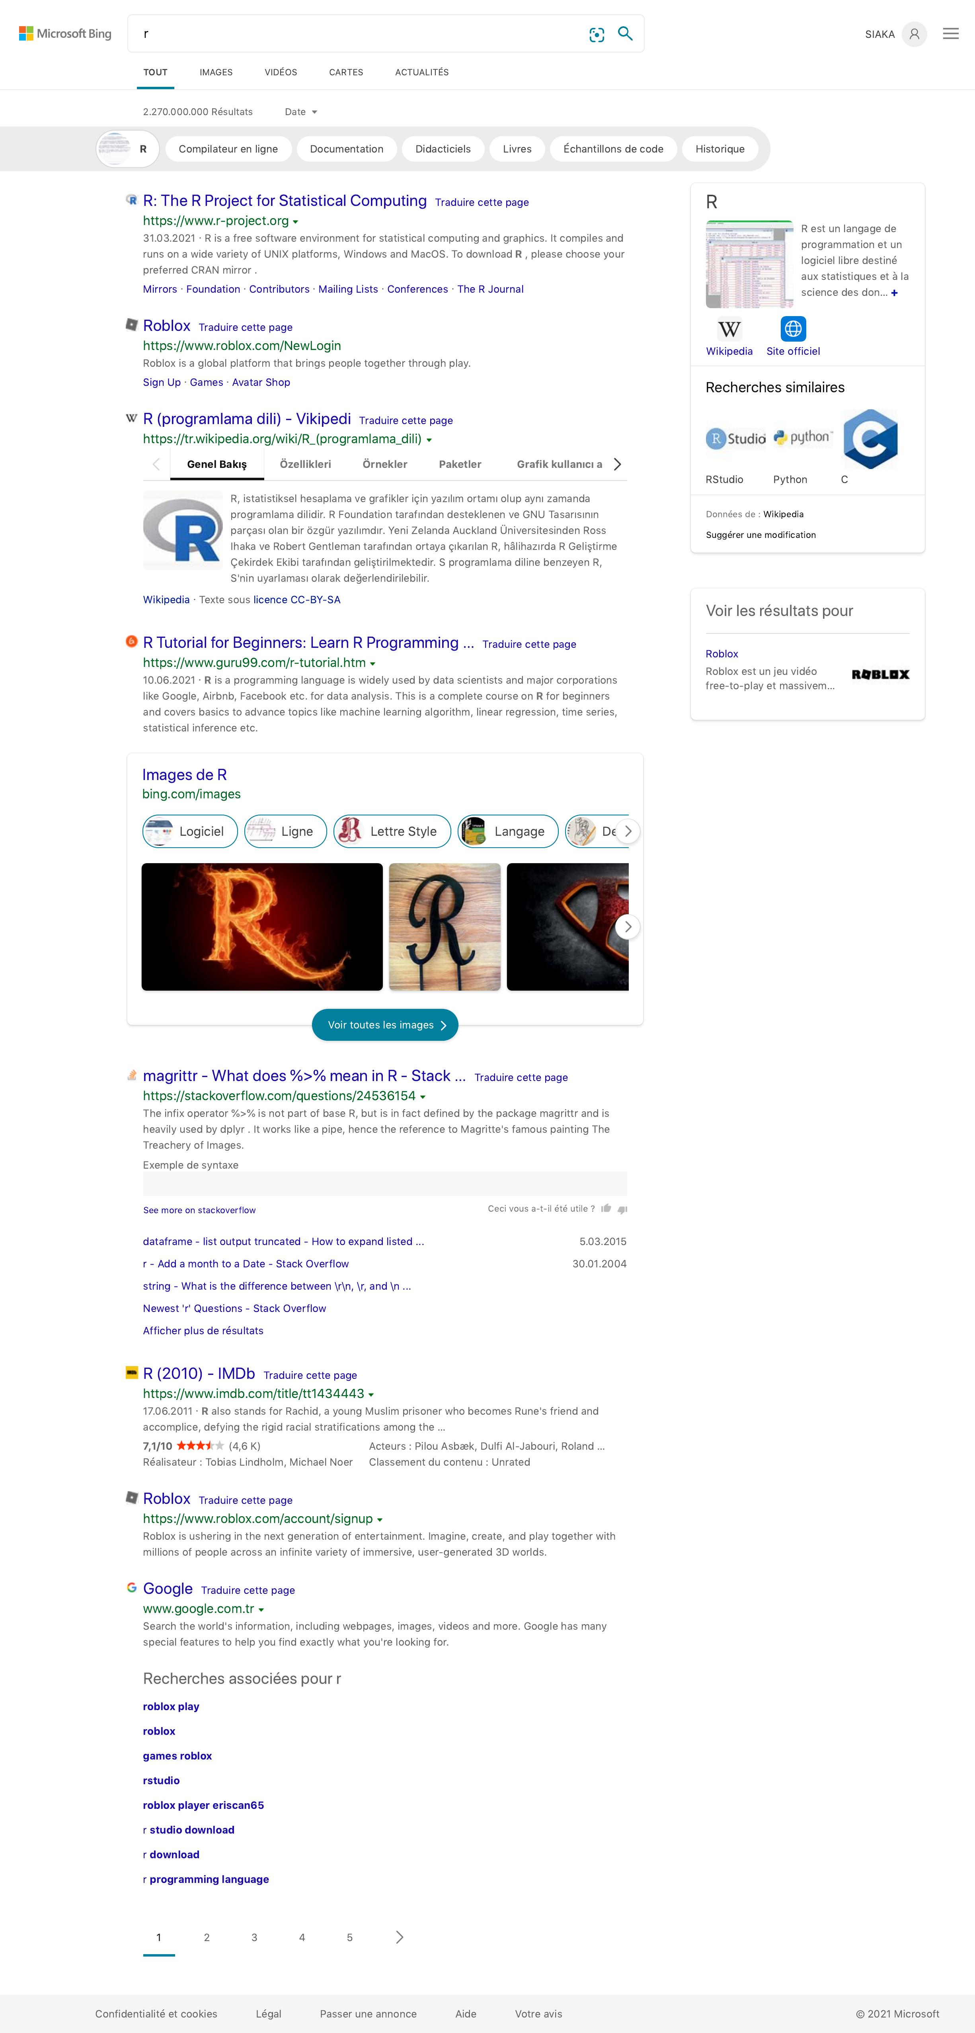
Task: Select the Compilateur en ligne chip
Action: point(228,149)
